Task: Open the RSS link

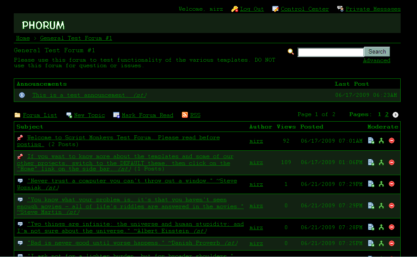Action: pyautogui.click(x=195, y=115)
